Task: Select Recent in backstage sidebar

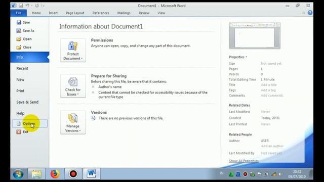Action: click(22, 68)
